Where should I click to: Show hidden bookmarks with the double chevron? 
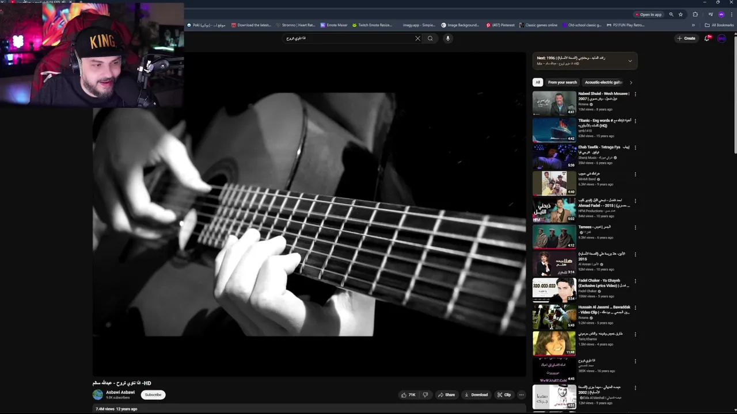693,25
